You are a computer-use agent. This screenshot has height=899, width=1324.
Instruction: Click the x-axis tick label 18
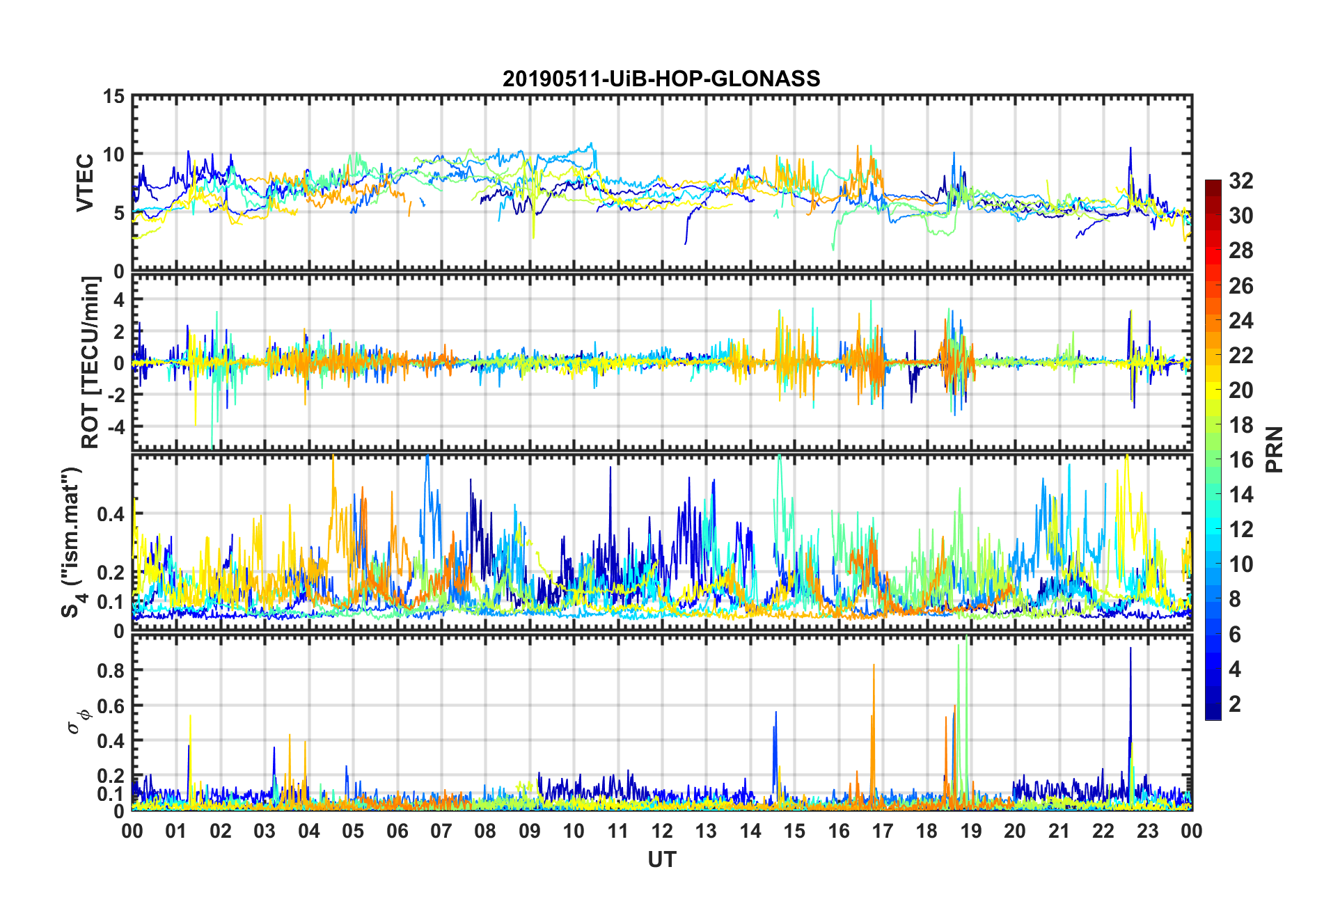coord(927,831)
